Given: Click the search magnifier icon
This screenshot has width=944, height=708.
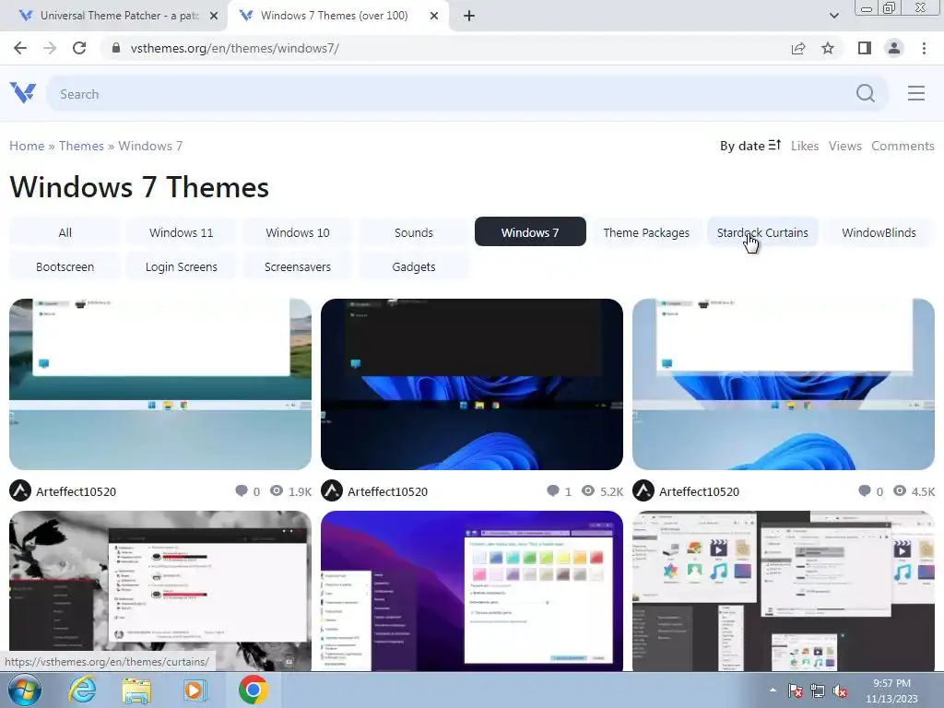Looking at the screenshot, I should tap(865, 93).
